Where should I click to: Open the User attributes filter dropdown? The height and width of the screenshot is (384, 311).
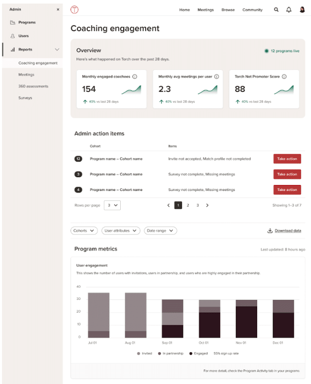[121, 231]
